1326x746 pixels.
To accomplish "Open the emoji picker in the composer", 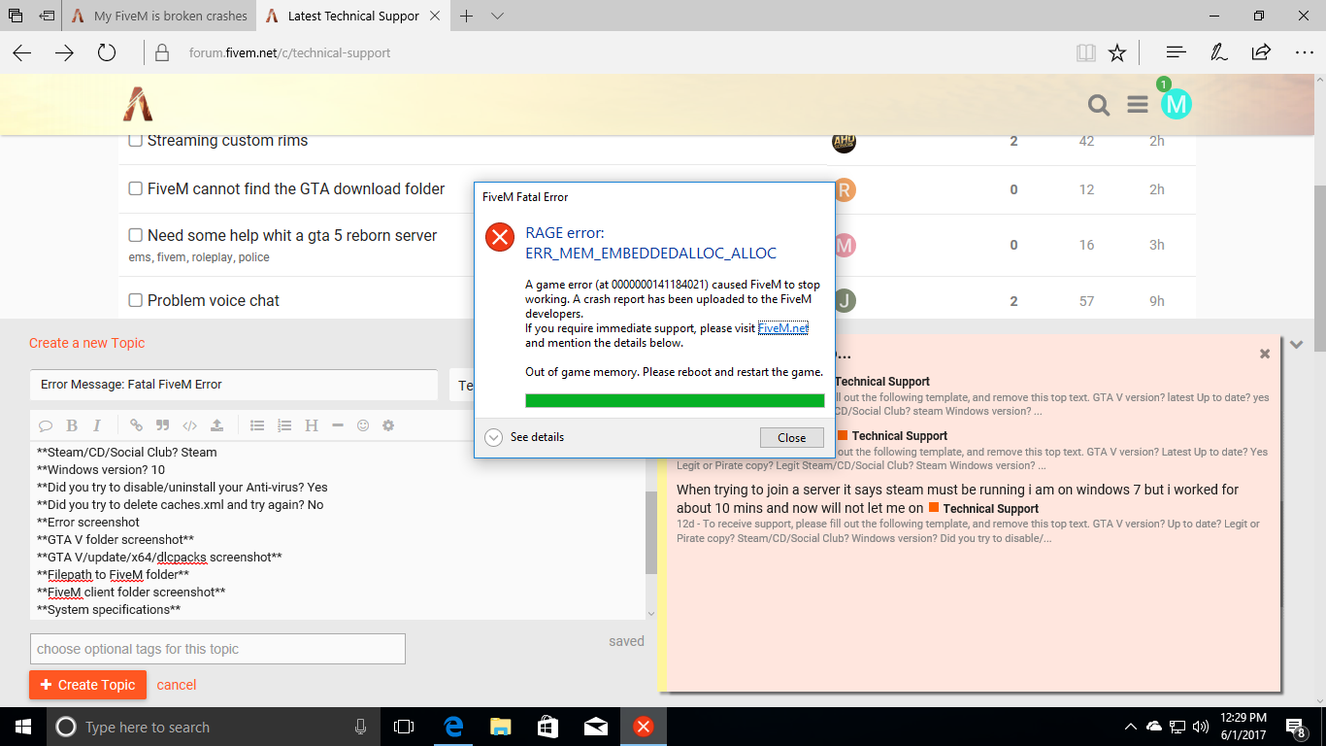I will click(x=362, y=424).
